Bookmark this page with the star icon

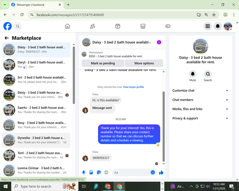[x=214, y=15]
